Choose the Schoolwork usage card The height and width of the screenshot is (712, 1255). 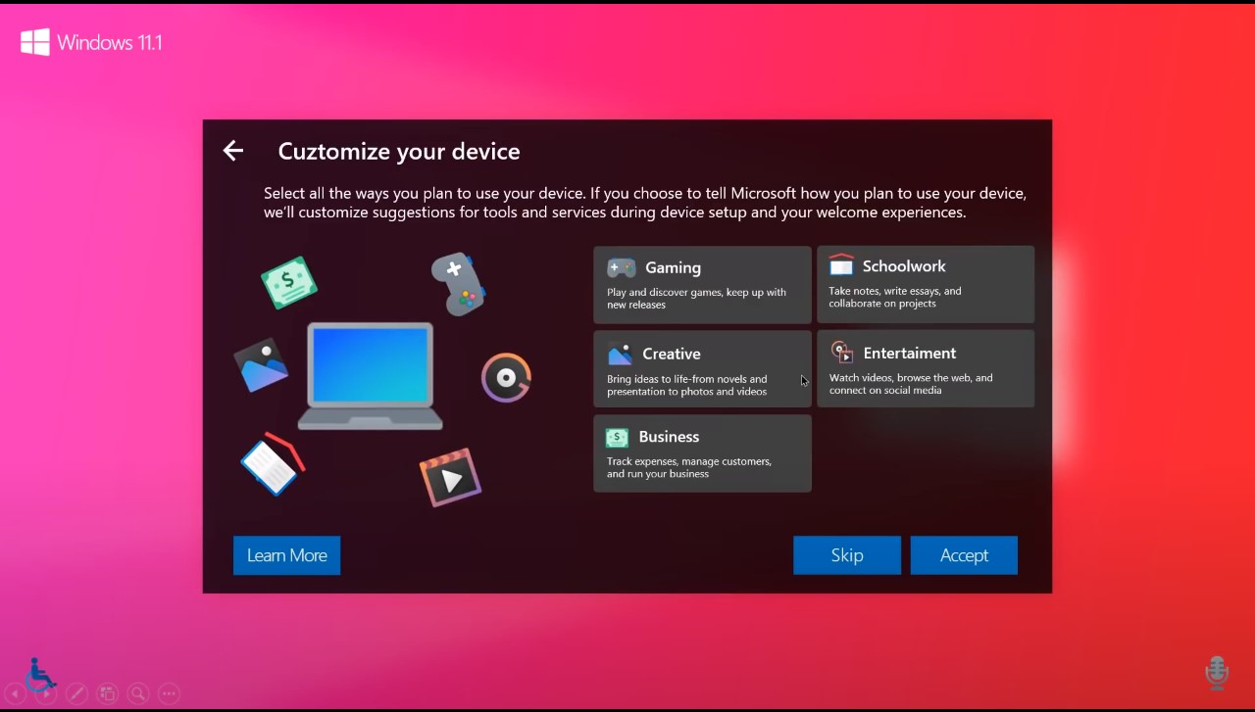click(x=926, y=284)
